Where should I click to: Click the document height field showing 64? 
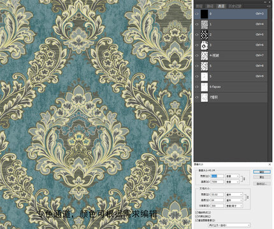[217, 200]
